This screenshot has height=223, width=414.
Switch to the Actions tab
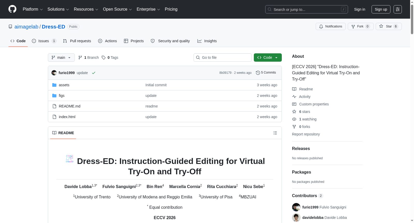tap(108, 41)
